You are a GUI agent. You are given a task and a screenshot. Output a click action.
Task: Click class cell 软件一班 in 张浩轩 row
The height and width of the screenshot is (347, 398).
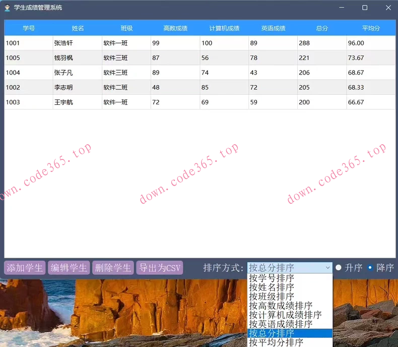coord(126,43)
